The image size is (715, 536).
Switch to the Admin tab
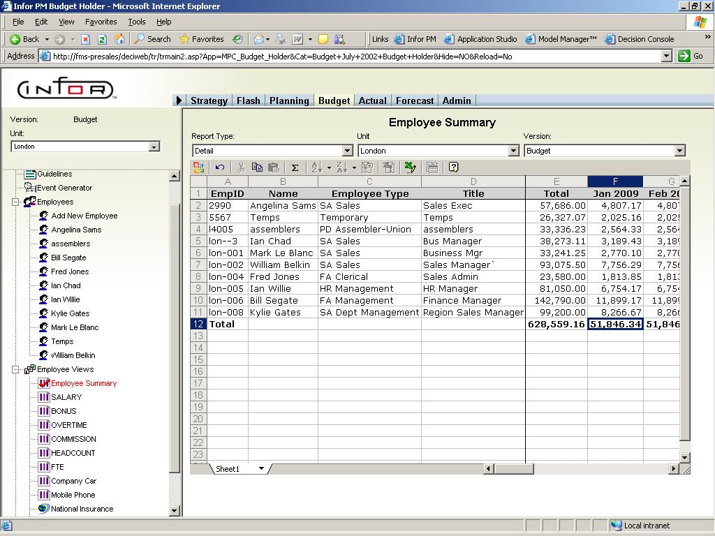(457, 100)
